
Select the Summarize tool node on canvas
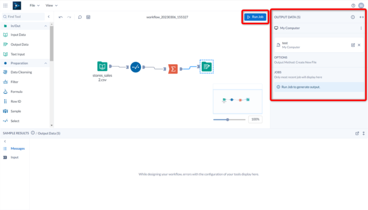click(173, 69)
